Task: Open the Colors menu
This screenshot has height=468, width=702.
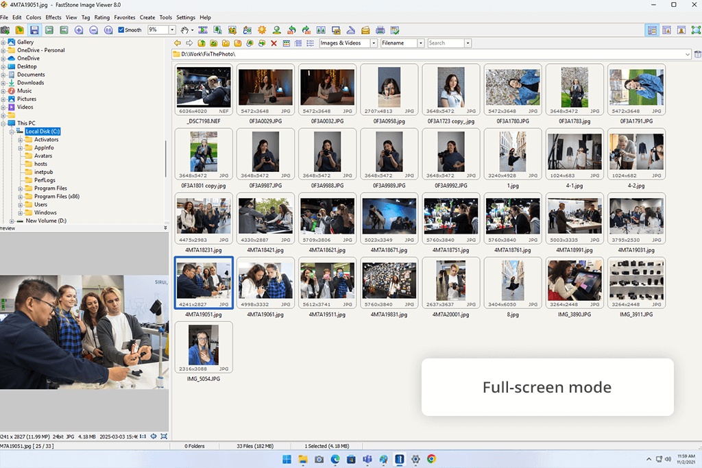Action: point(34,17)
